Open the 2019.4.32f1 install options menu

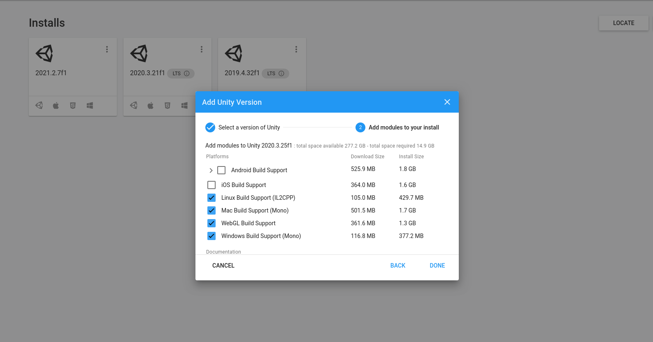296,49
